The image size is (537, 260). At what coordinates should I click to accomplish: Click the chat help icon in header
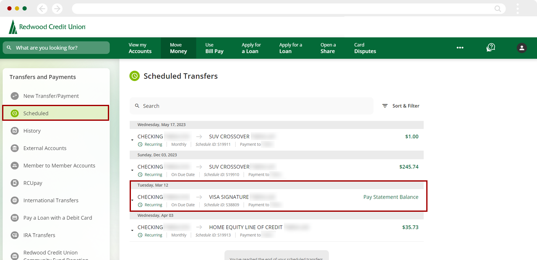point(490,48)
